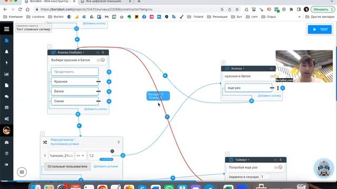Click the %answer_2% variable field
The image size is (337, 189).
click(61, 155)
